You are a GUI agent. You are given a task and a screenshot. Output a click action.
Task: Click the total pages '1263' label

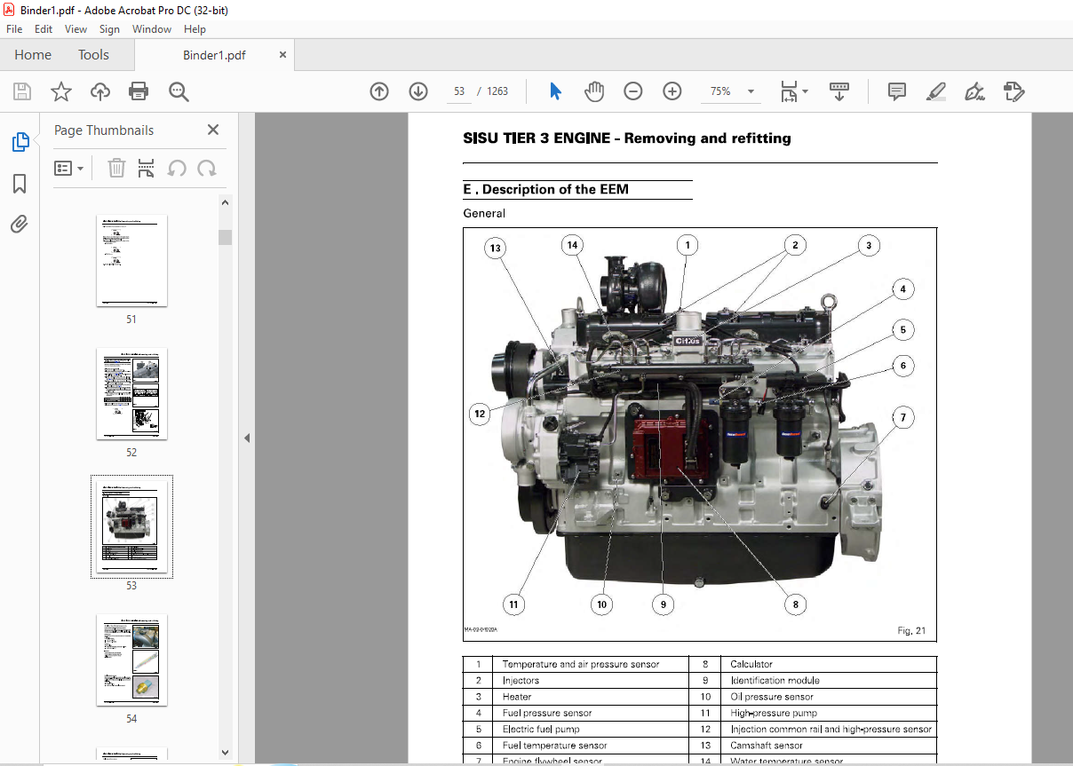497,91
